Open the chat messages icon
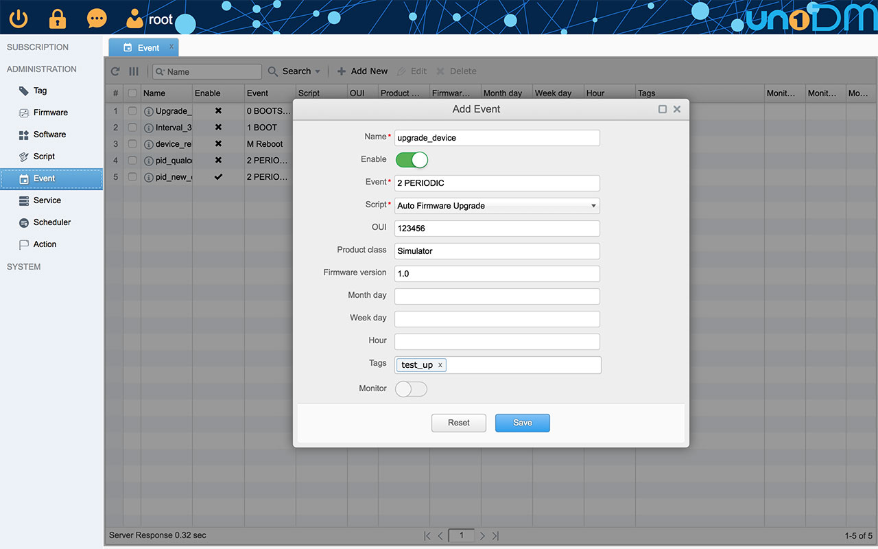Viewport: 878px width, 549px height. point(97,19)
